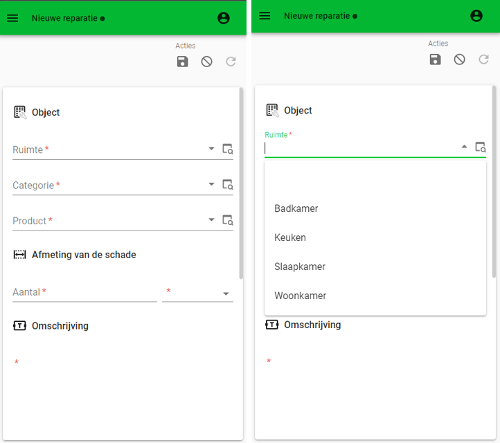Click cancel icon in right panel Acties
500x443 pixels.
pos(460,60)
